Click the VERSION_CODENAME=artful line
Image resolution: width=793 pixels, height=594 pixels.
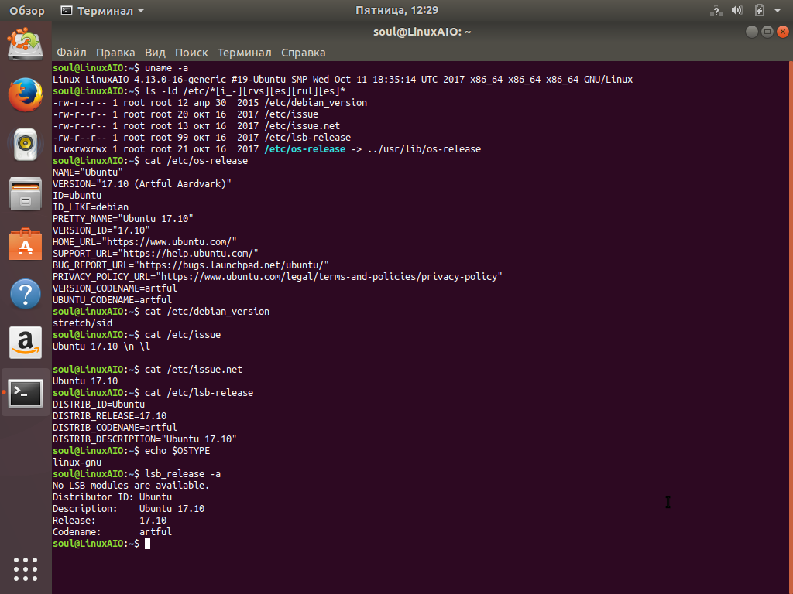115,288
